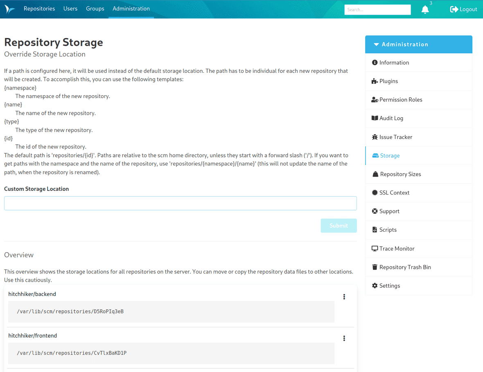Image resolution: width=483 pixels, height=372 pixels.
Task: Click the Issue Tracker bug icon
Action: pyautogui.click(x=374, y=137)
